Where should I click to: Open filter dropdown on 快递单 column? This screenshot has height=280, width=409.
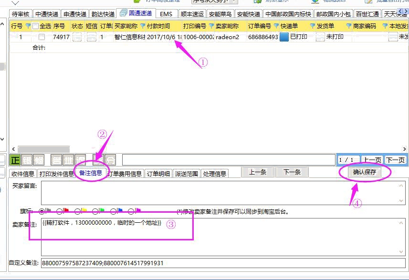[276, 26]
